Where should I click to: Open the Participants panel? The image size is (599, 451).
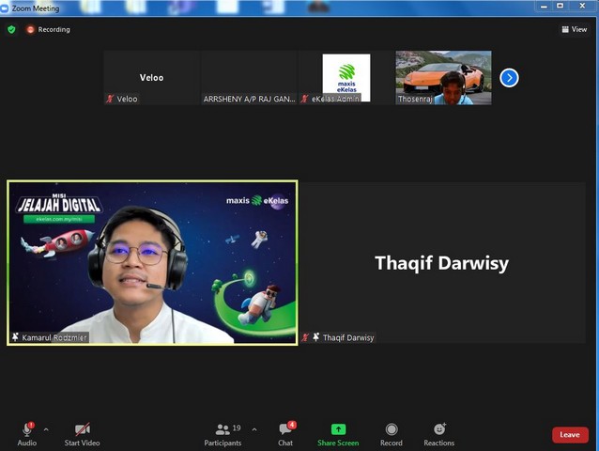pyautogui.click(x=223, y=431)
